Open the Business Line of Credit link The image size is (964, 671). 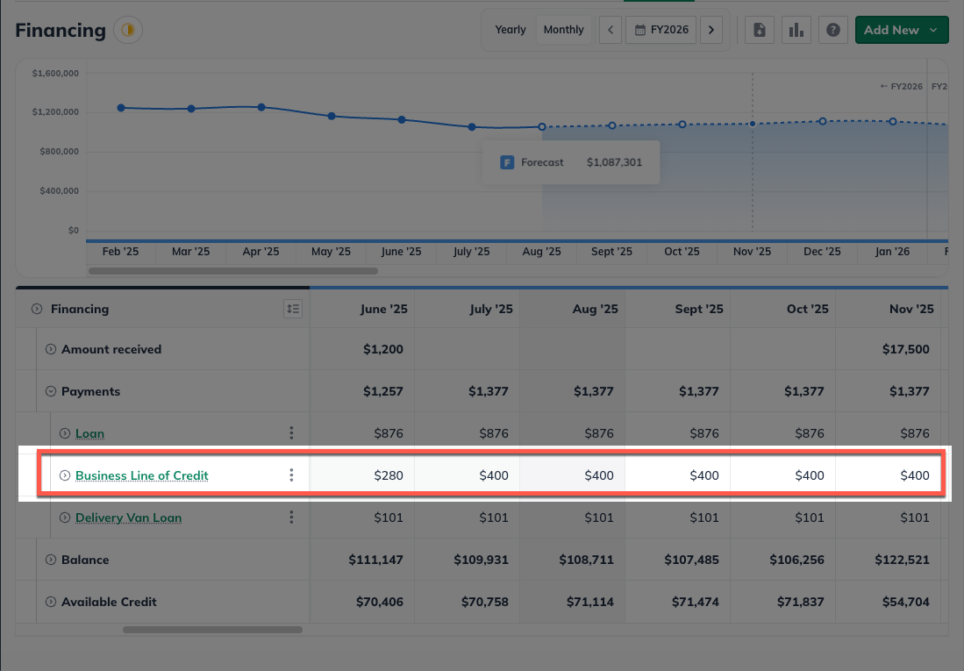pos(141,475)
